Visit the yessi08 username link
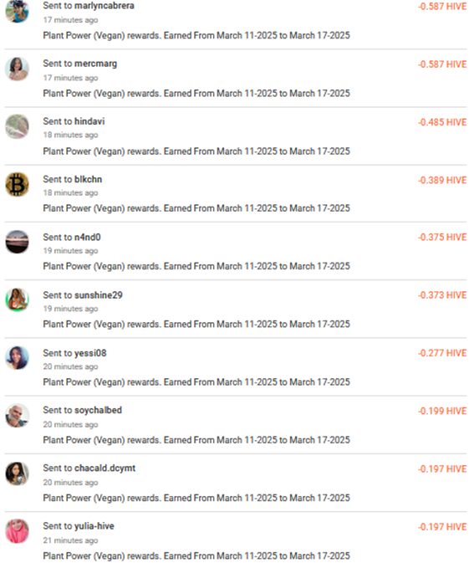Screen dimensions: 474x563 pyautogui.click(x=90, y=353)
